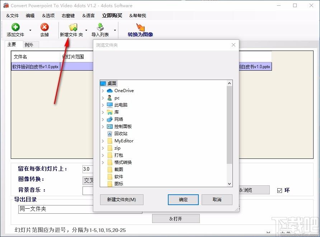
Task: Click the 背景音乐 path input field
Action: [x=88, y=191]
